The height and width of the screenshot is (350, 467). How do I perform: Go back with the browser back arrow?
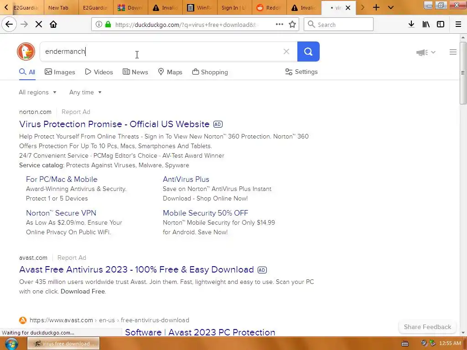[x=9, y=25]
